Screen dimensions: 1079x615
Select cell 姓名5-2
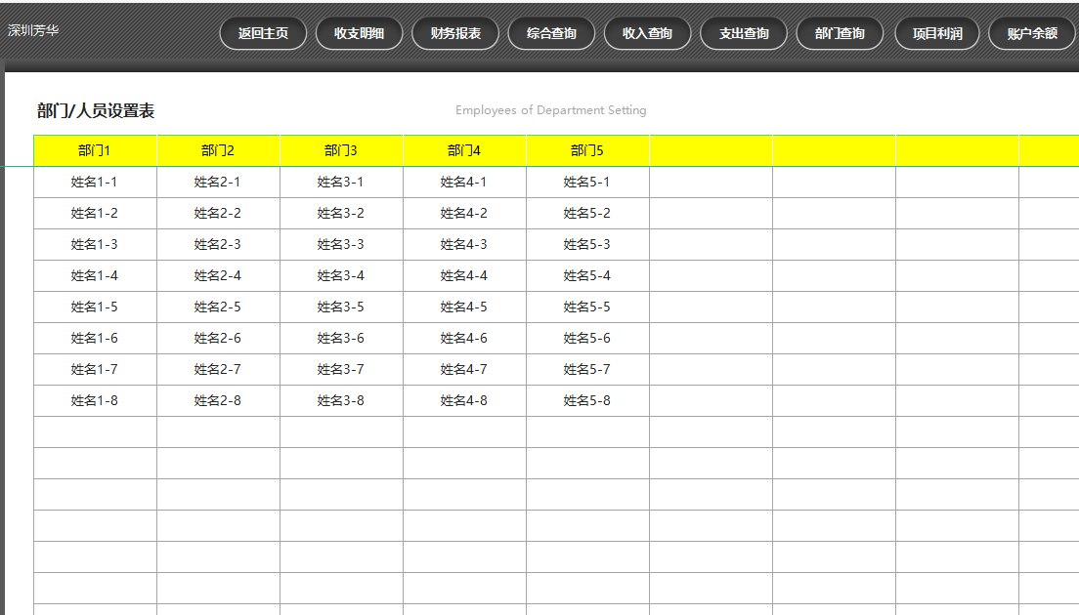tap(587, 213)
